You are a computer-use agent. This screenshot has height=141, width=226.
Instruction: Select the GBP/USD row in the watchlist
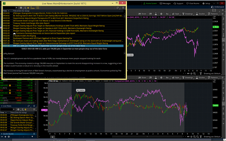click(17, 85)
